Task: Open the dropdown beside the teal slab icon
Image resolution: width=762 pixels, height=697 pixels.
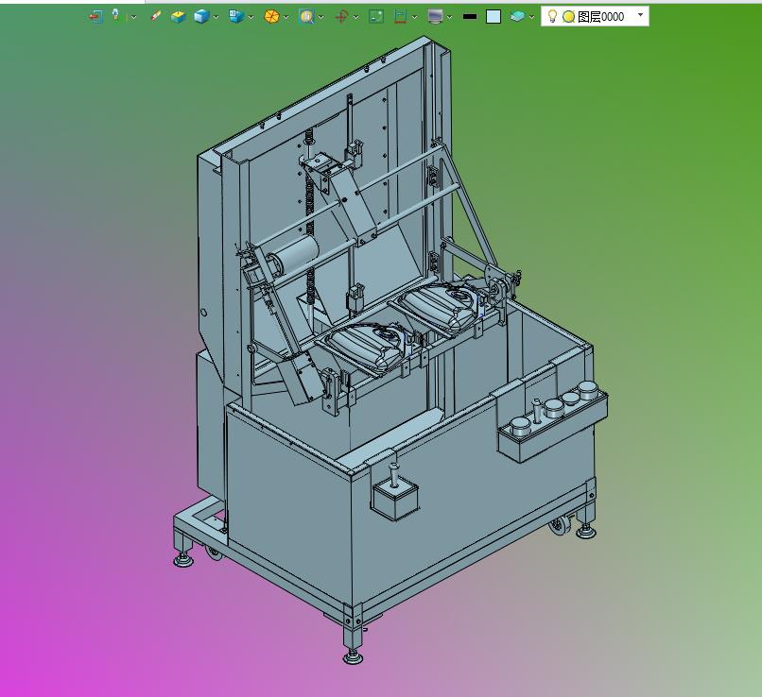Action: [532, 17]
